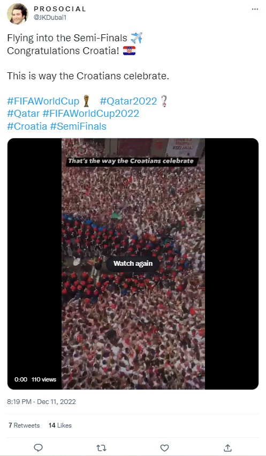
Task: View the 14 Likes list
Action: click(x=60, y=425)
